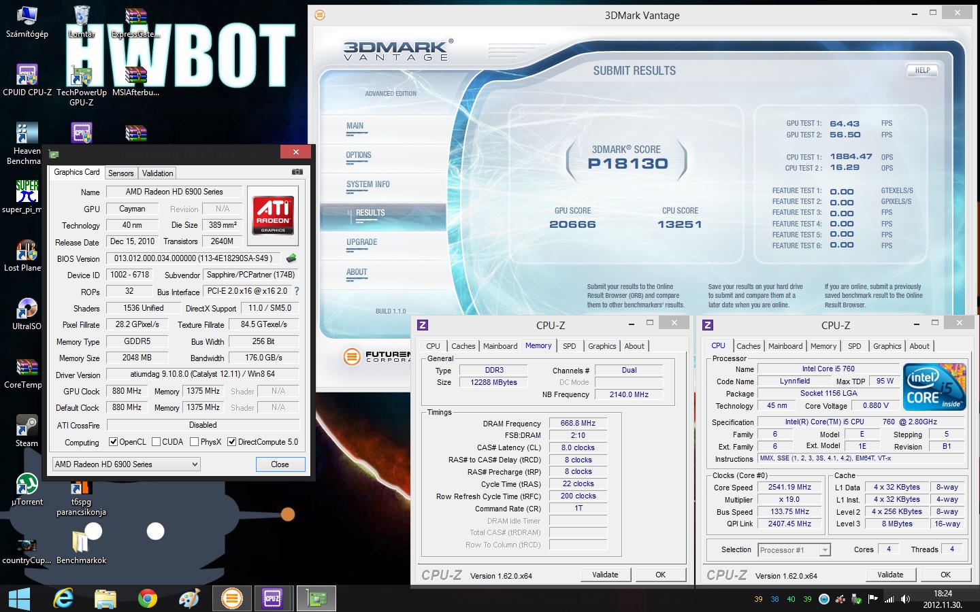Toggle the DirectCompute 5.0 checkbox
This screenshot has height=612, width=980.
[231, 442]
